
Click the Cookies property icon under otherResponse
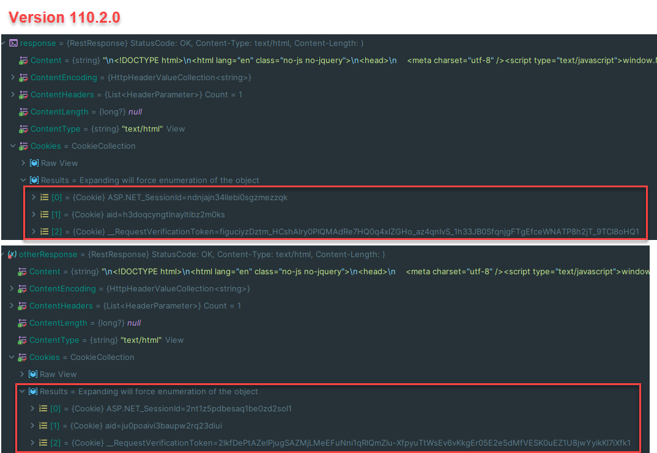(23, 357)
